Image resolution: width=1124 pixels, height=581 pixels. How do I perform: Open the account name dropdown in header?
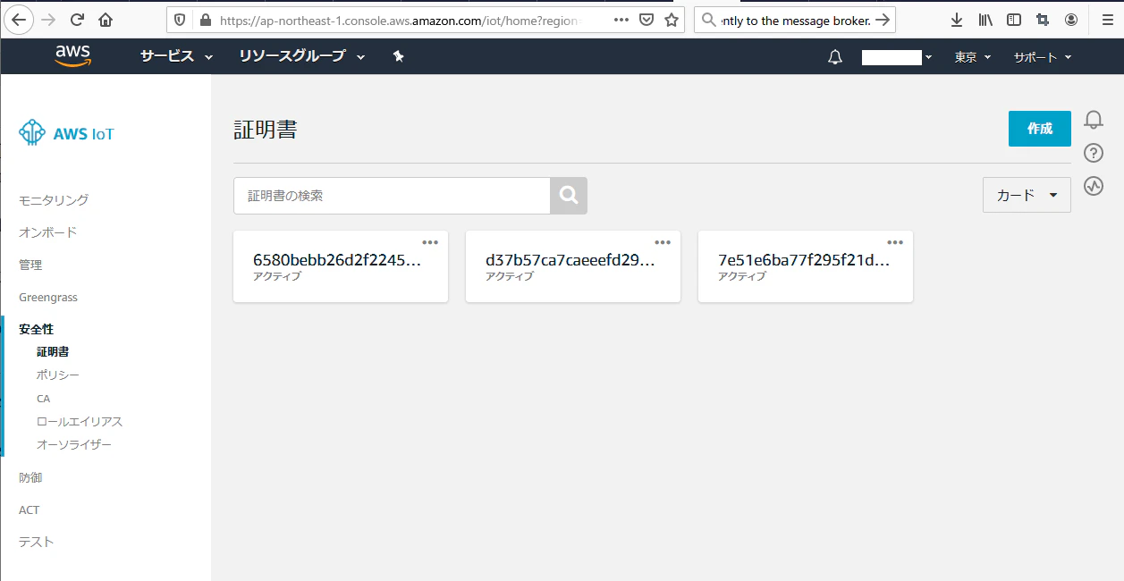(x=897, y=56)
